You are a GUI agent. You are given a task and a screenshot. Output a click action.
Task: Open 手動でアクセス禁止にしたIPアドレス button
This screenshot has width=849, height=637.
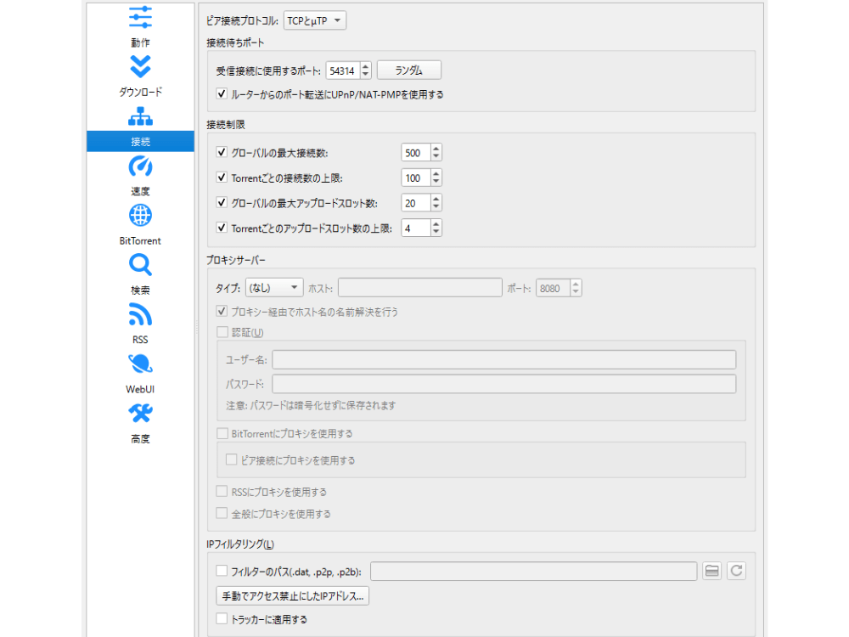292,596
